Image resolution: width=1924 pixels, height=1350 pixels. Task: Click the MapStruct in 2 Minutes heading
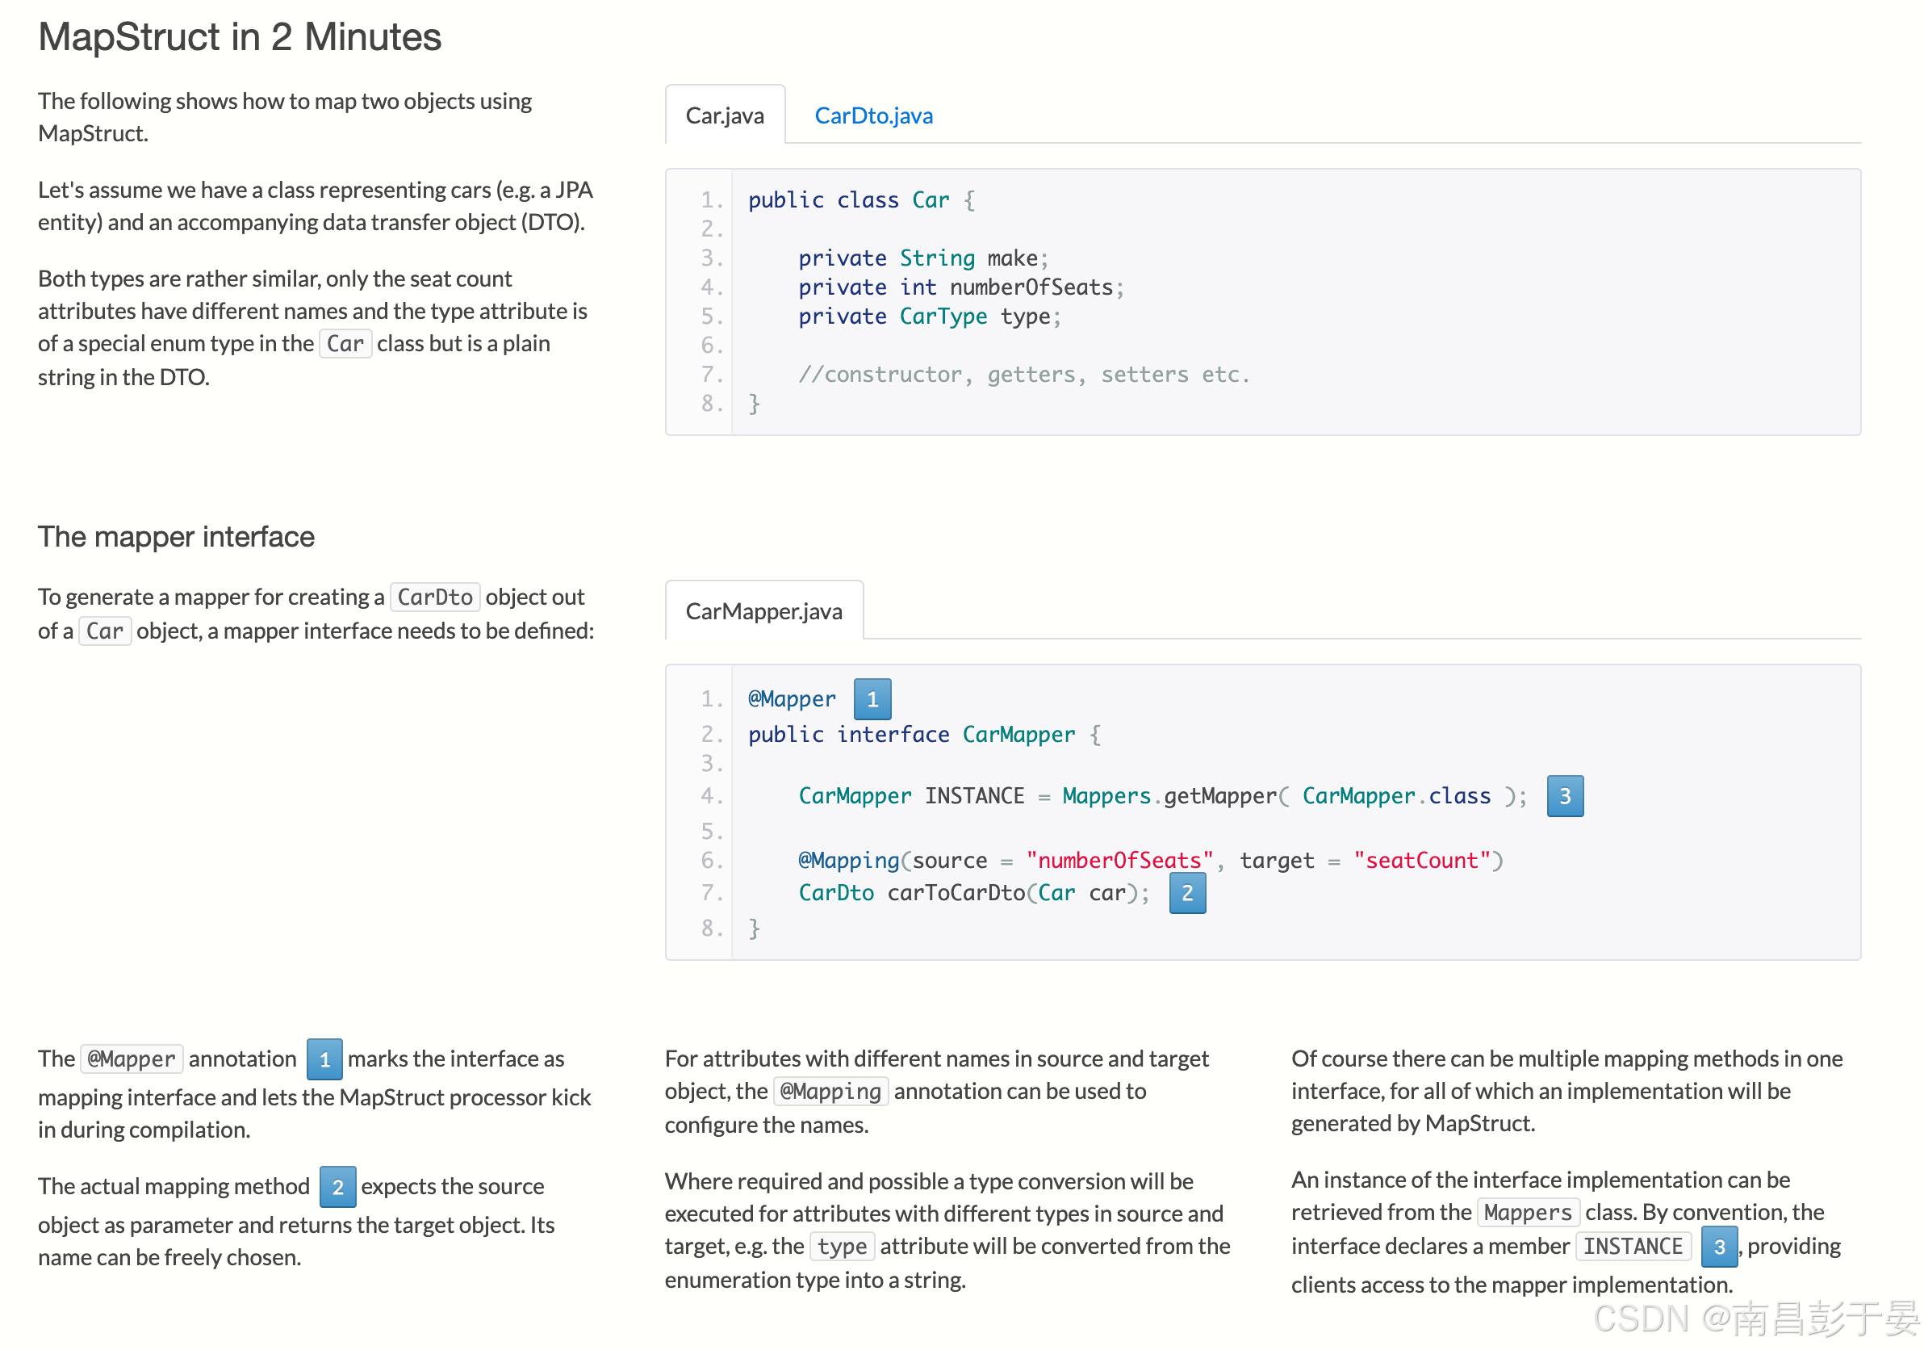pyautogui.click(x=240, y=37)
